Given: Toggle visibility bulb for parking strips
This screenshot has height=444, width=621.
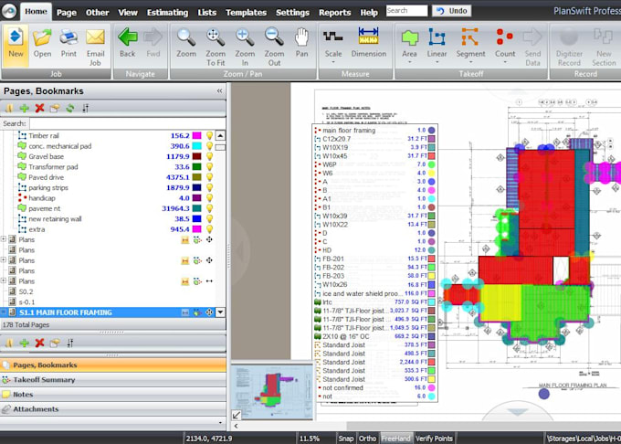Looking at the screenshot, I should pyautogui.click(x=209, y=187).
